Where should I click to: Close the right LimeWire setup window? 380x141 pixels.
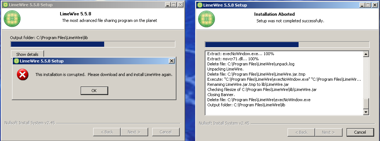(x=374, y=5)
